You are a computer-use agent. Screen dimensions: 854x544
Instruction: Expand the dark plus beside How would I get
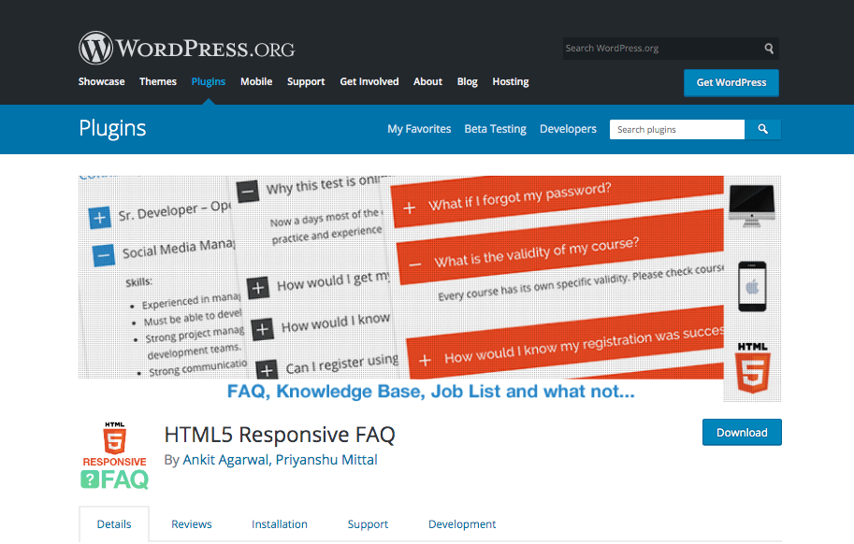pos(258,288)
